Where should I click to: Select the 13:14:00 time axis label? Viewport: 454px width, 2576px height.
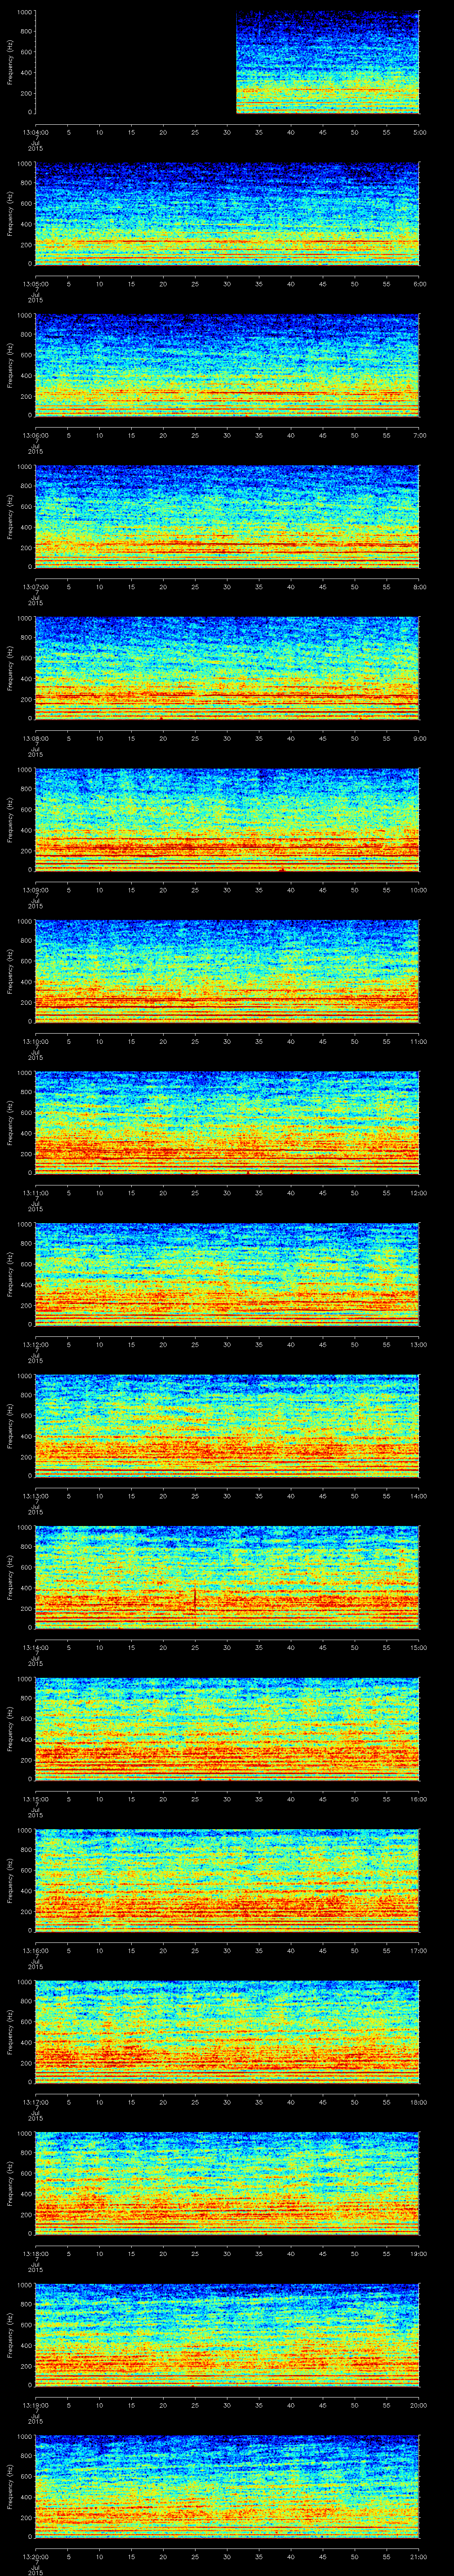pyautogui.click(x=36, y=1647)
